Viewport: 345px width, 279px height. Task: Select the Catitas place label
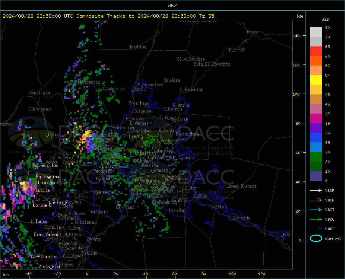(x=219, y=207)
